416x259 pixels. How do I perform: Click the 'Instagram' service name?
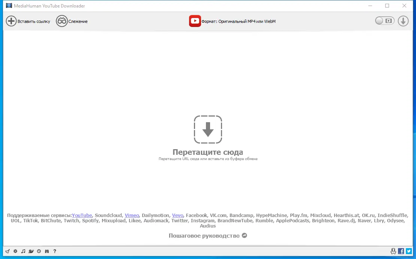[203, 220]
